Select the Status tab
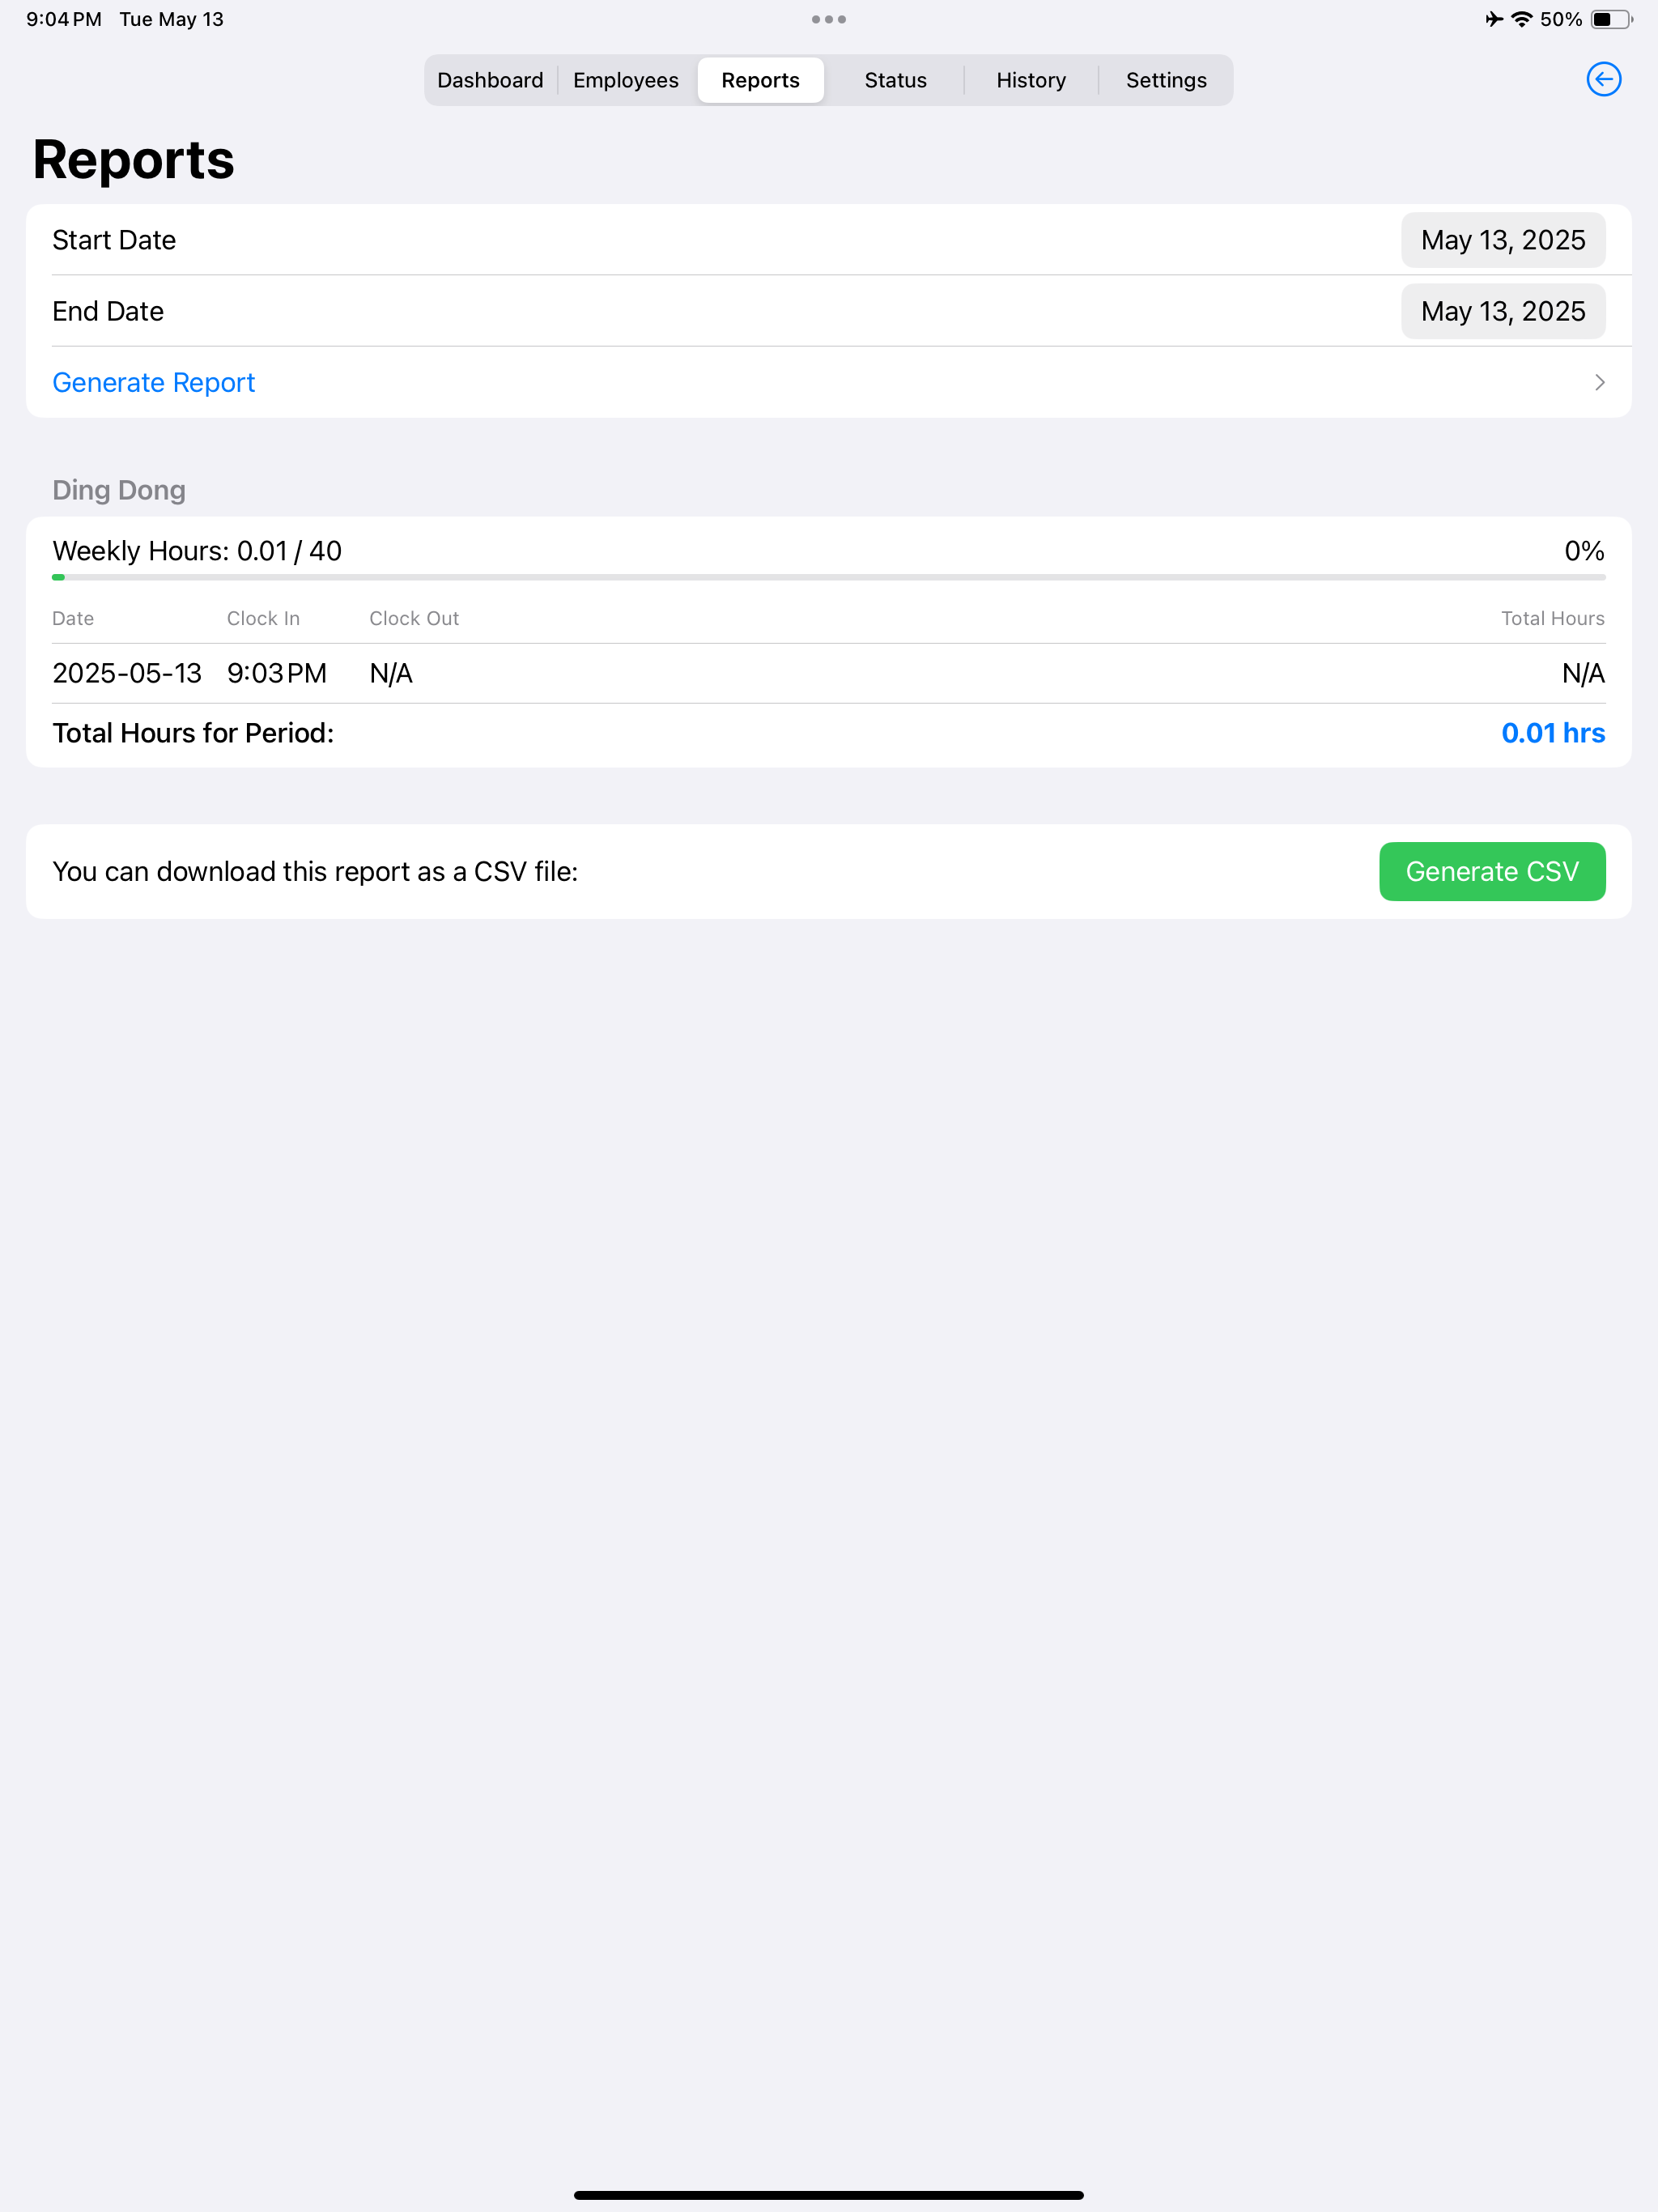 tap(895, 80)
